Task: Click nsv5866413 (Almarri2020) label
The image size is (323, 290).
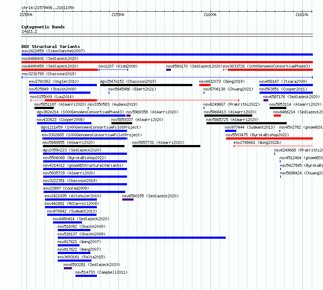Action: point(230,112)
